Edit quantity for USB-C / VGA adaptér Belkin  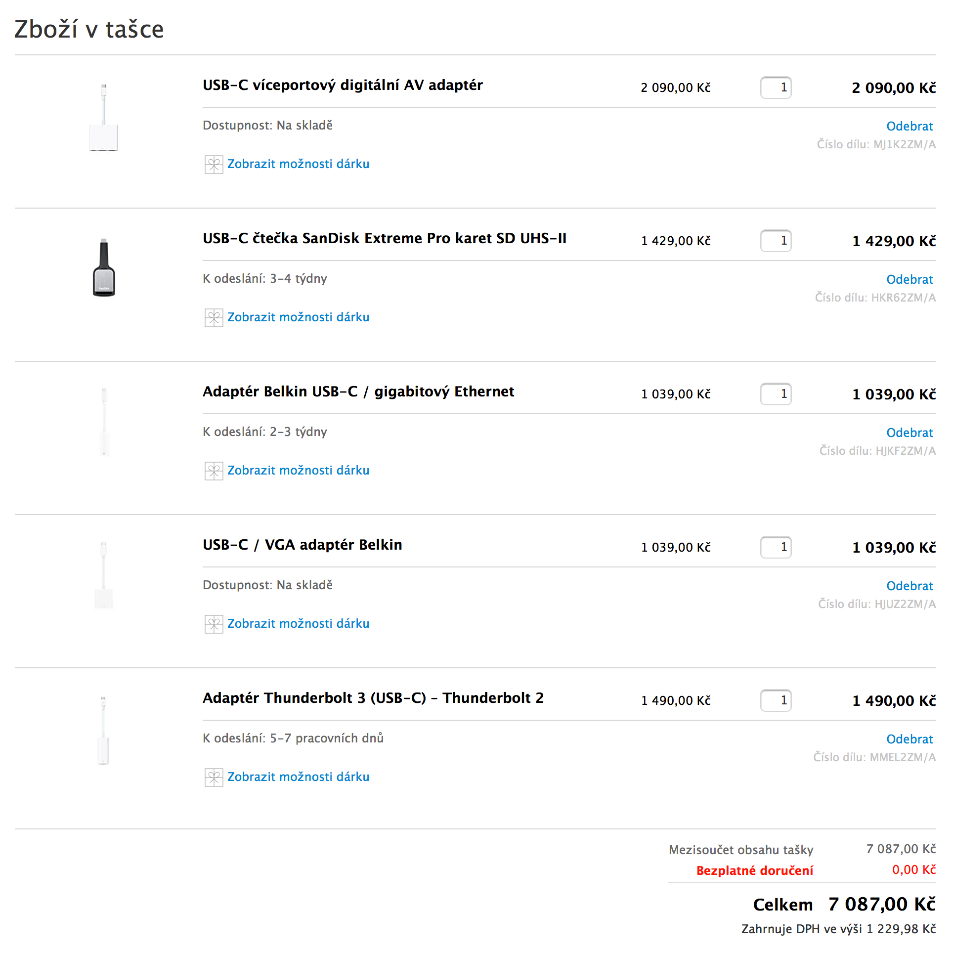[776, 548]
